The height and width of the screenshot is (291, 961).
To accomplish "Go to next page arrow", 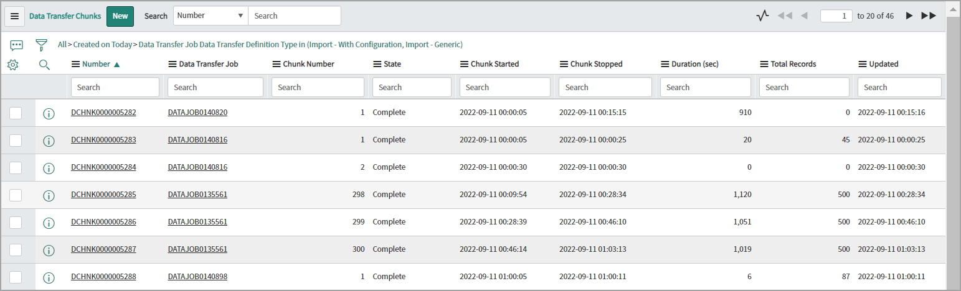I will pos(909,16).
